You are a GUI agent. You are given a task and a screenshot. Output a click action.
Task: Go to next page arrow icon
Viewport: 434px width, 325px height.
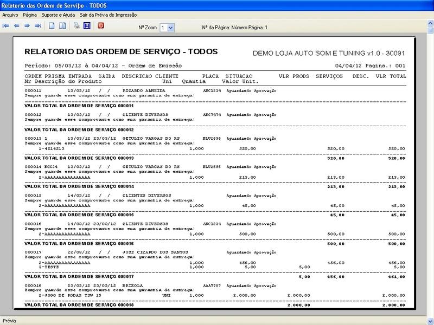27,26
